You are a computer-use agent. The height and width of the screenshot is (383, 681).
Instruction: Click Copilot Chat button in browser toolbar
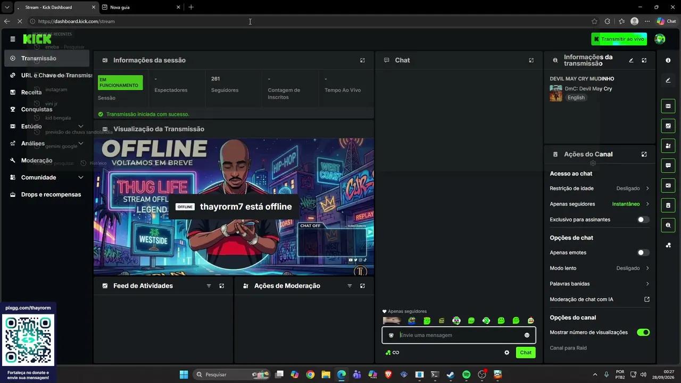pos(666,21)
